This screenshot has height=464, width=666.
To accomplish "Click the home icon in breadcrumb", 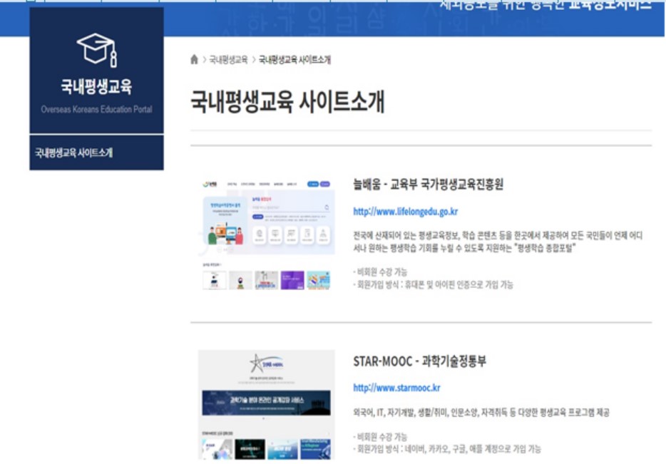I will (x=194, y=59).
